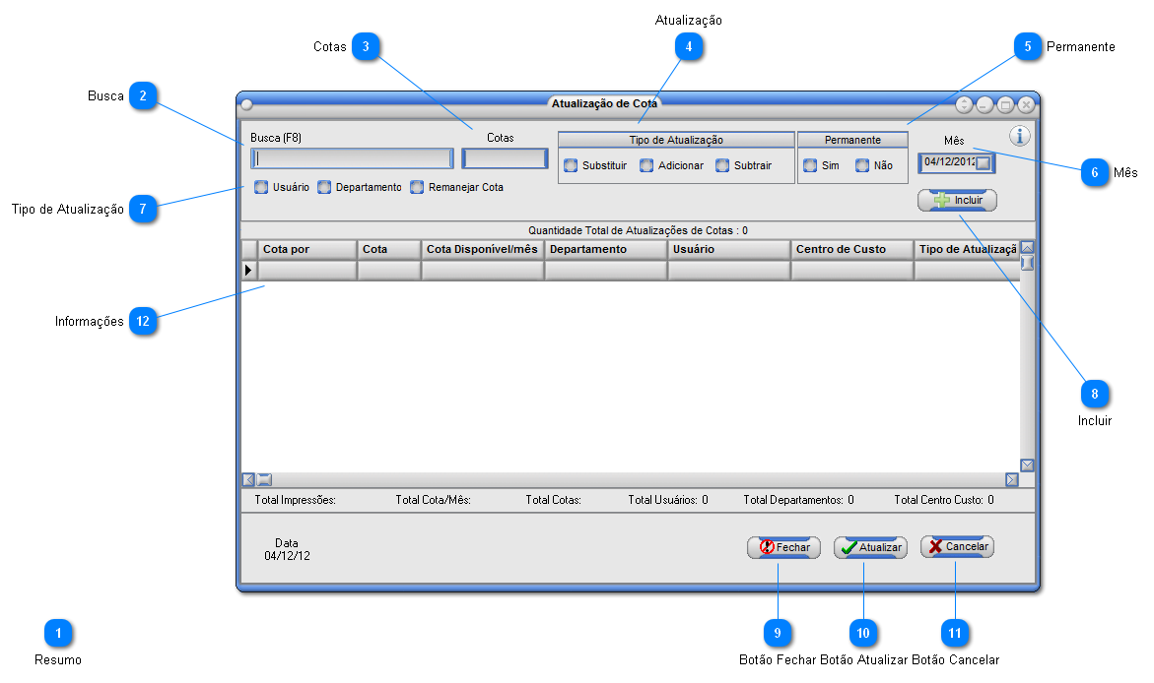Sort by the Cota por column header
This screenshot has height=683, width=1154.
point(307,249)
